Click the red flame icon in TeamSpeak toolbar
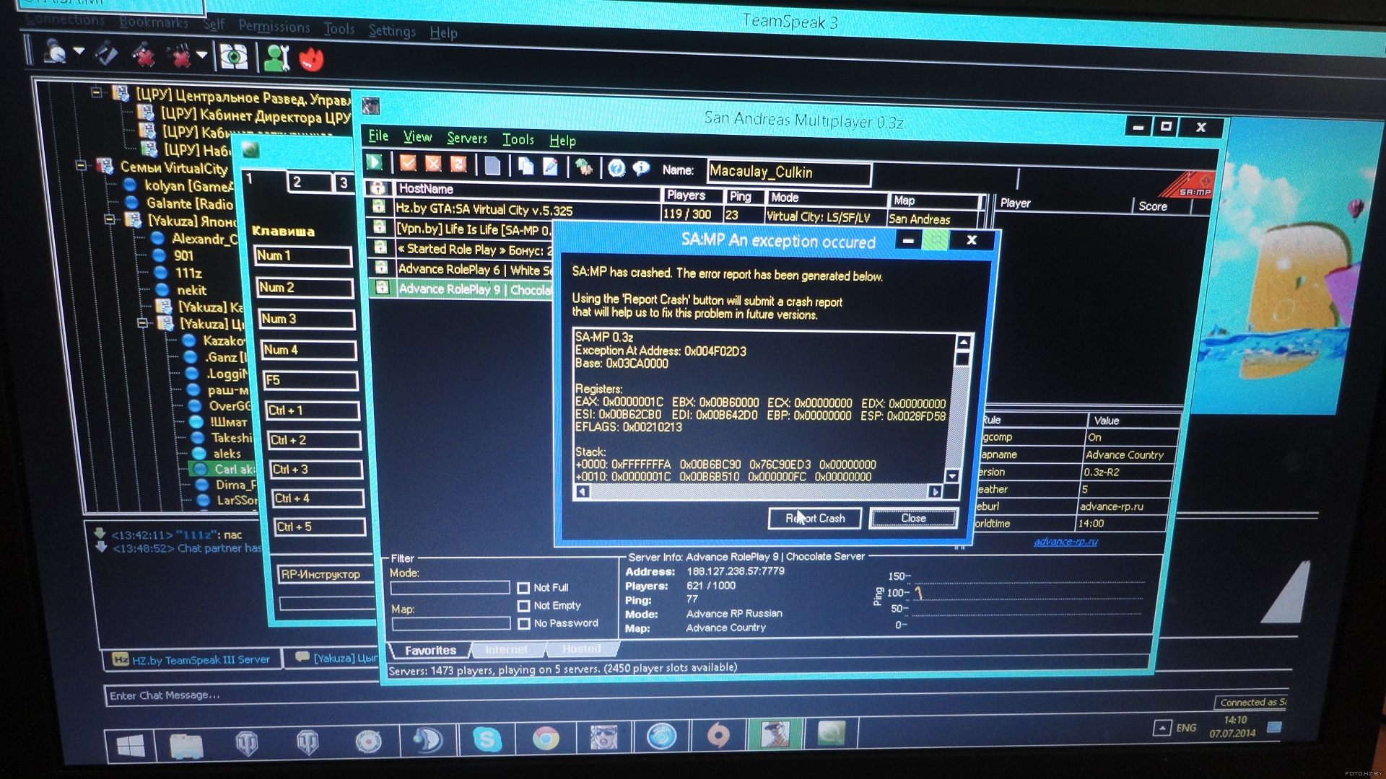Viewport: 1386px width, 779px height. [x=311, y=59]
